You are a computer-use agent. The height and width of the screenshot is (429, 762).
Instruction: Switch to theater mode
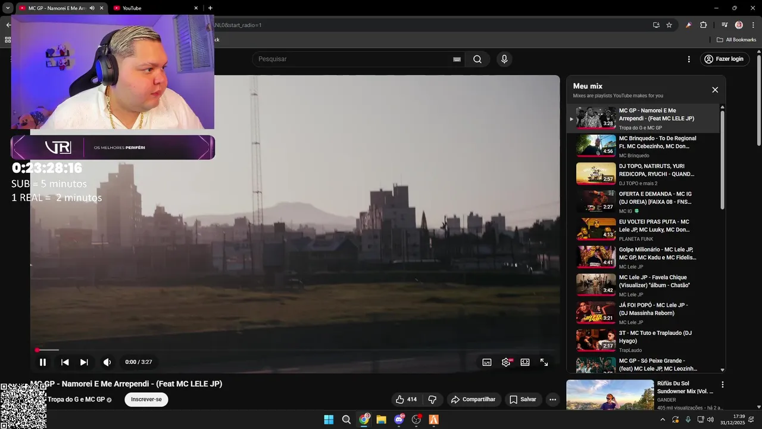point(525,362)
